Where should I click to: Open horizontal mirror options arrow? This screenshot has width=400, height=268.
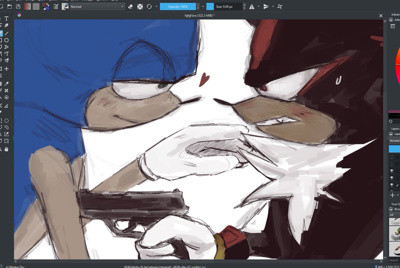(258, 6)
